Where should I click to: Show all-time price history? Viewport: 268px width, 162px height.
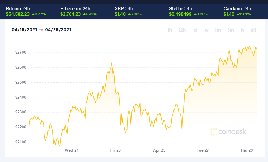[x=253, y=30]
